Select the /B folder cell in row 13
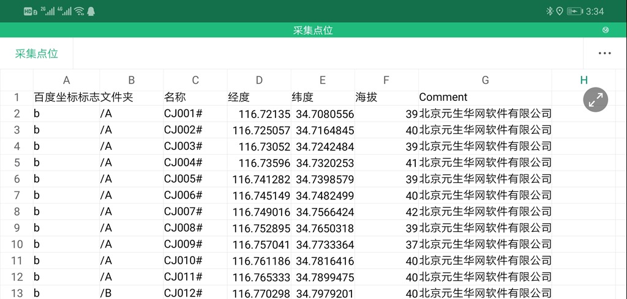This screenshot has height=299, width=627. 131,293
